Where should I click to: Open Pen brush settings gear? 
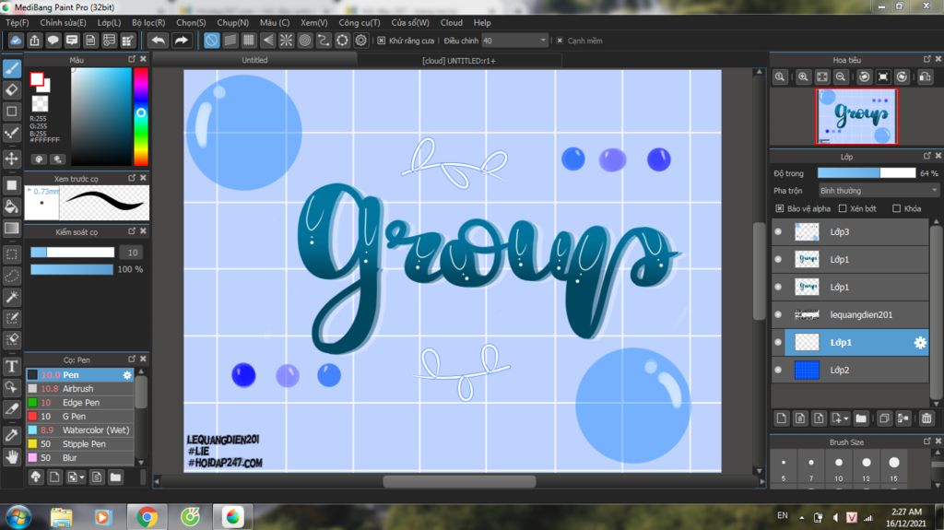click(127, 374)
